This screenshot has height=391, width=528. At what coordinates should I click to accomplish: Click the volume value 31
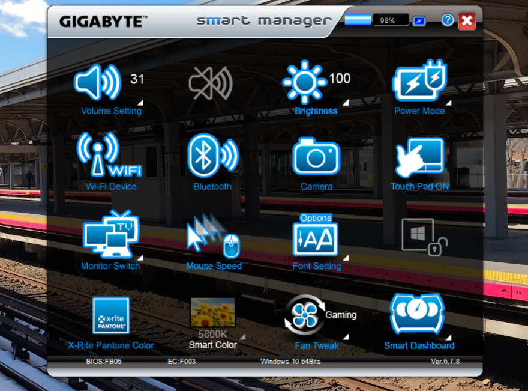point(137,79)
